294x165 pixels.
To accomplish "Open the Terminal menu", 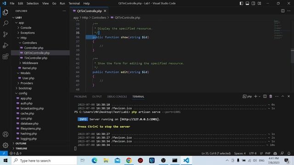I will [74, 3].
